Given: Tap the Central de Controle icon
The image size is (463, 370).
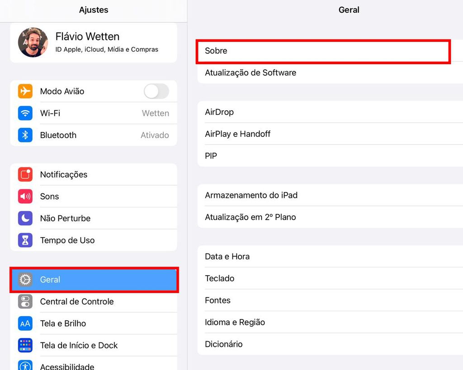Looking at the screenshot, I should (x=25, y=301).
